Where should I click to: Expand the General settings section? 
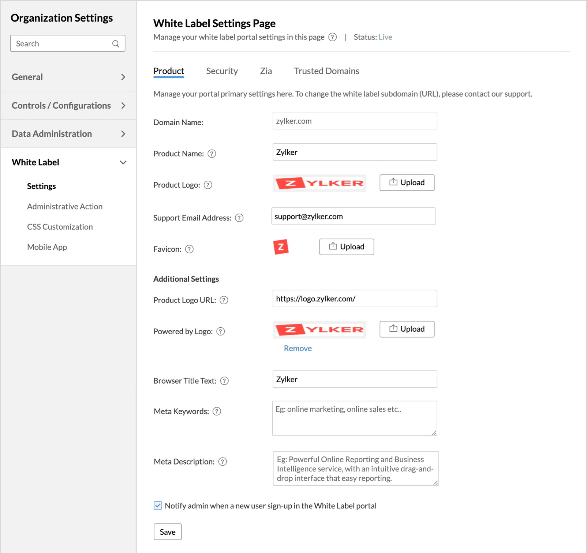(x=68, y=77)
